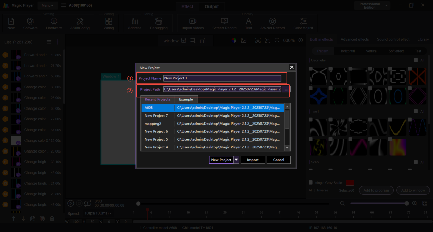Open the Address icon
The image size is (433, 232).
(135, 21)
